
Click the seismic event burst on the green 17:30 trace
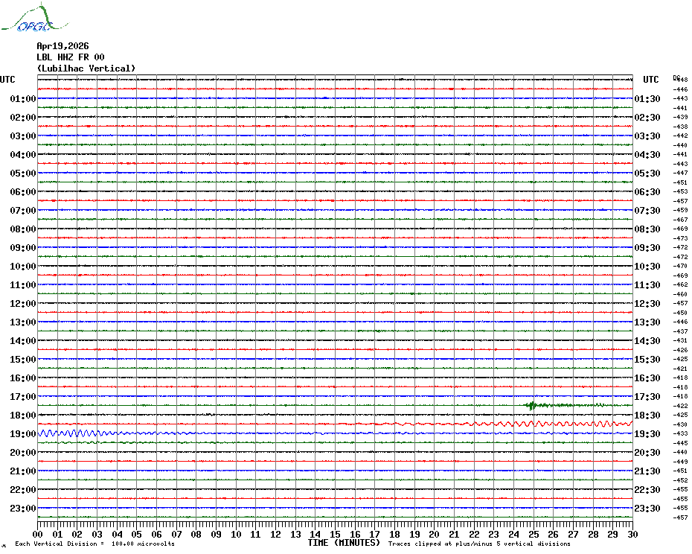(532, 406)
